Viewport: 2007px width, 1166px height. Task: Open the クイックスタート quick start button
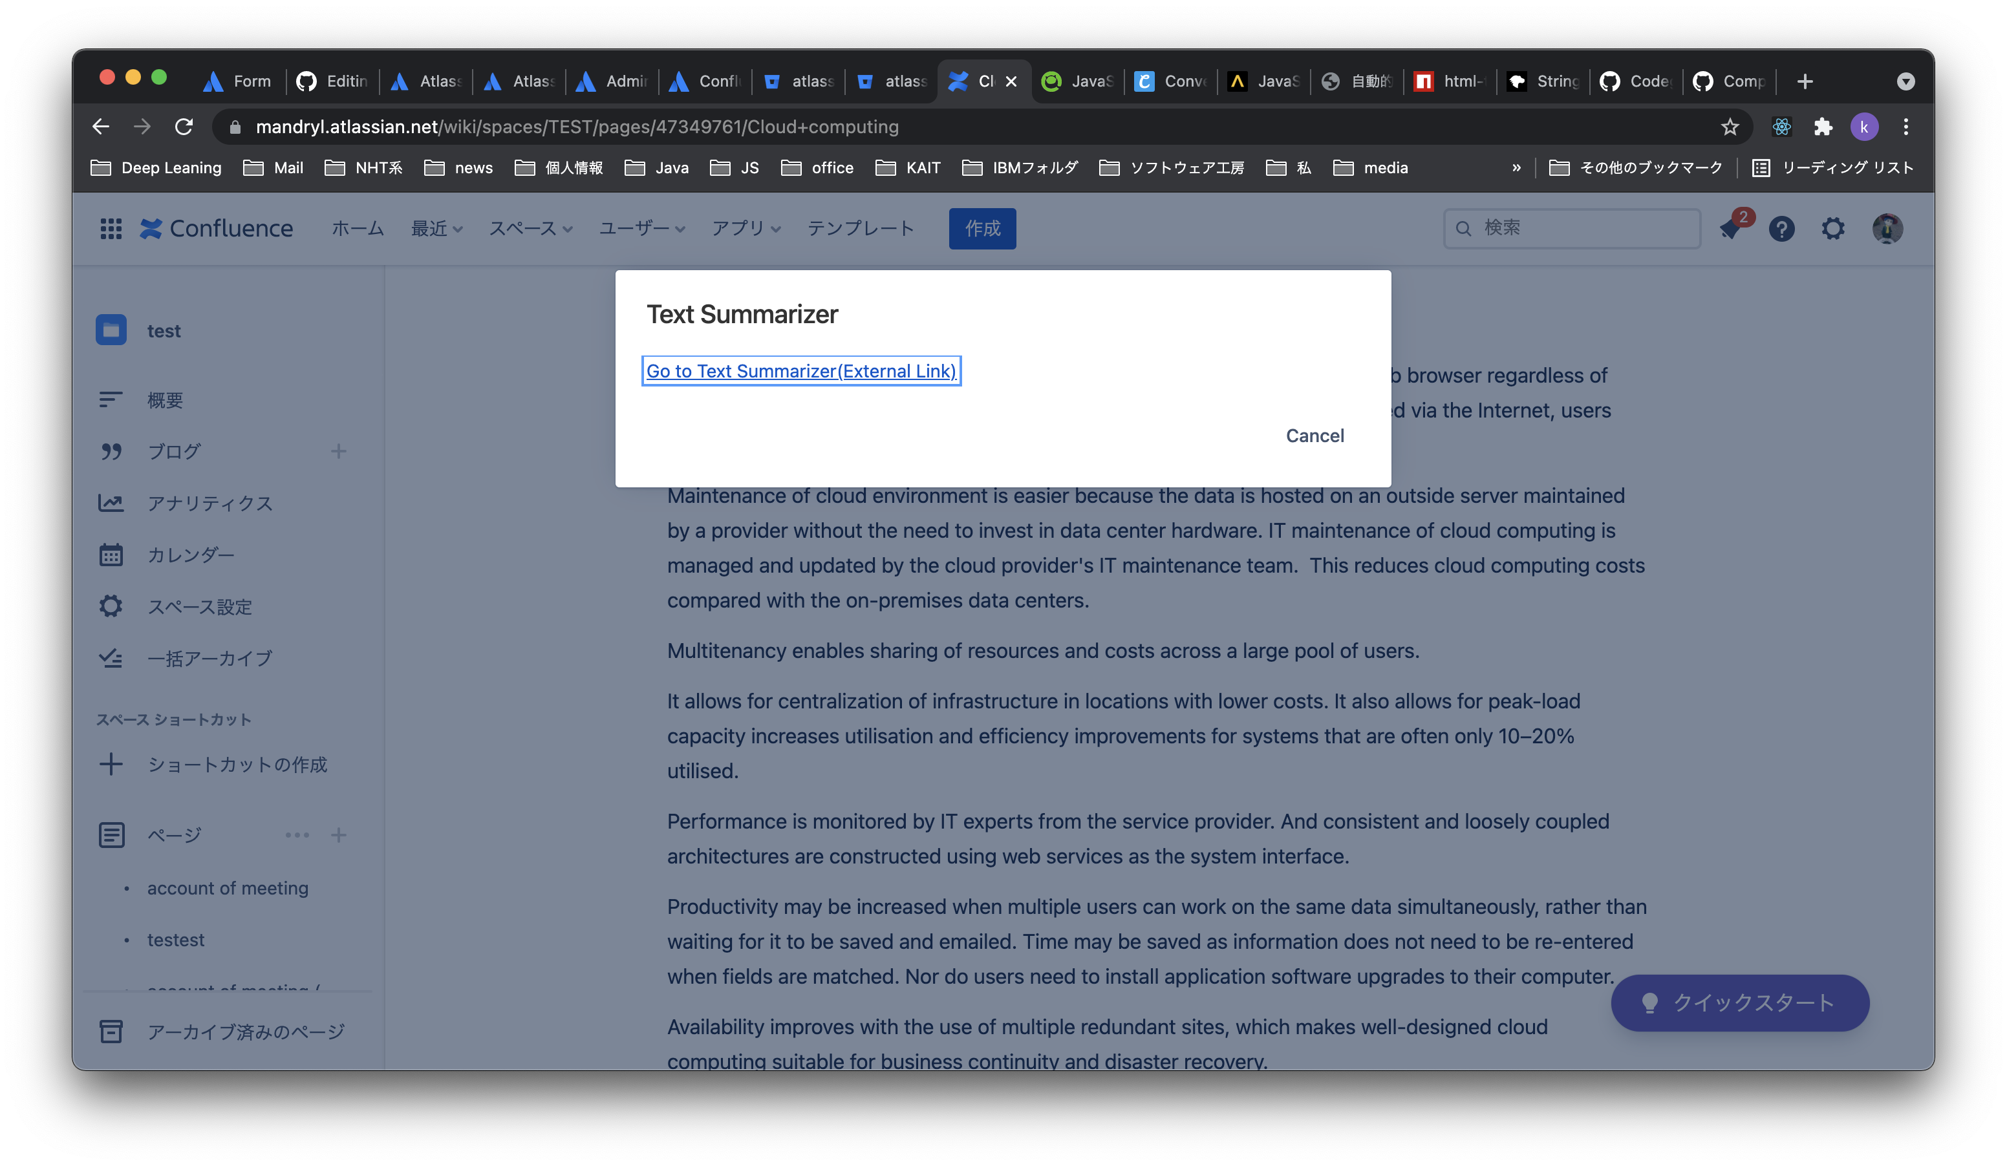(x=1739, y=1003)
